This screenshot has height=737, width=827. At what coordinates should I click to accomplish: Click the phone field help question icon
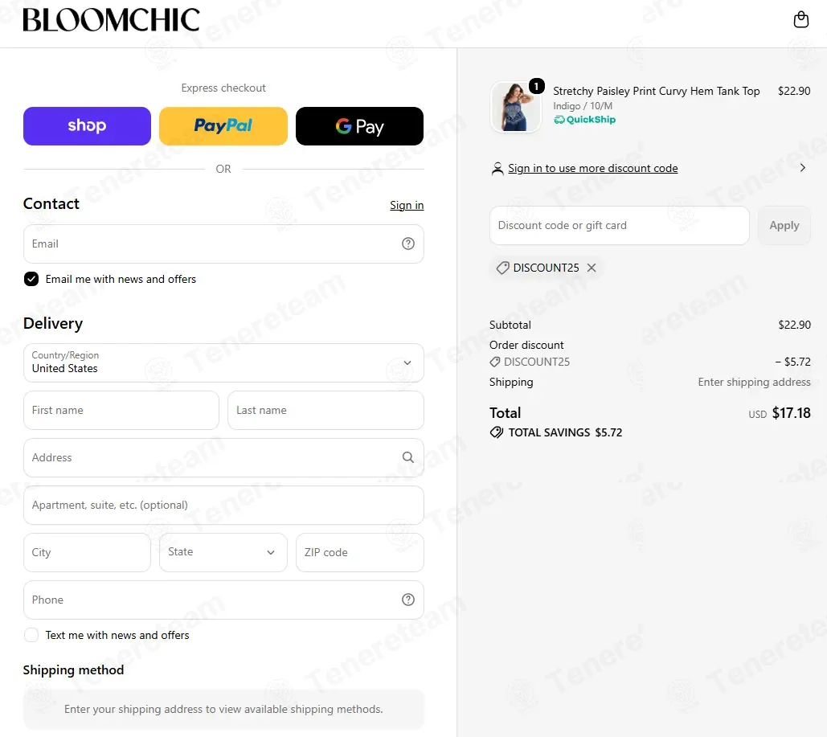coord(407,600)
